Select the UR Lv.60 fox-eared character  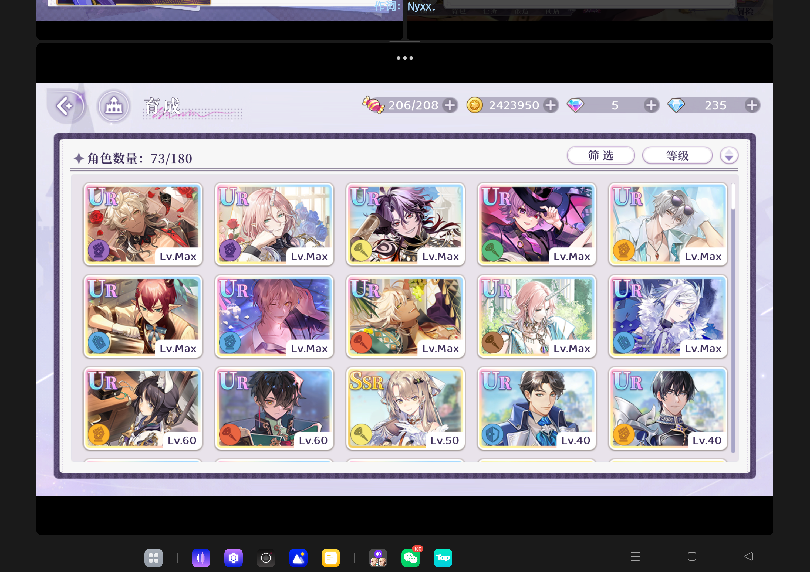coord(143,408)
